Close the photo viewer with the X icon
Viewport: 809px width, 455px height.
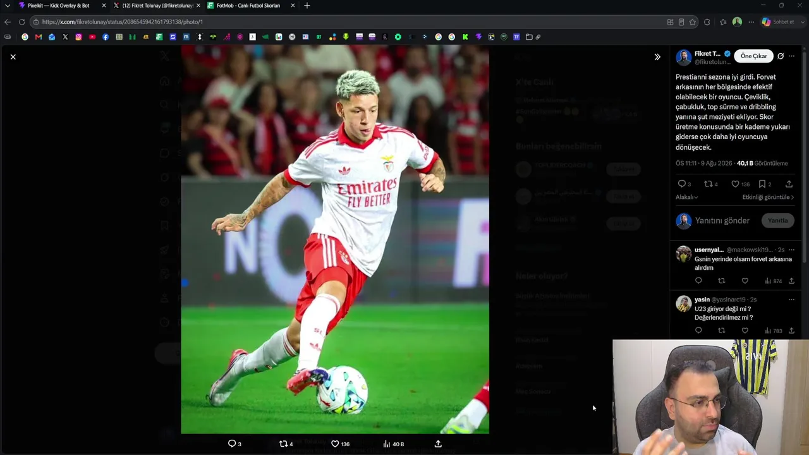pyautogui.click(x=13, y=57)
